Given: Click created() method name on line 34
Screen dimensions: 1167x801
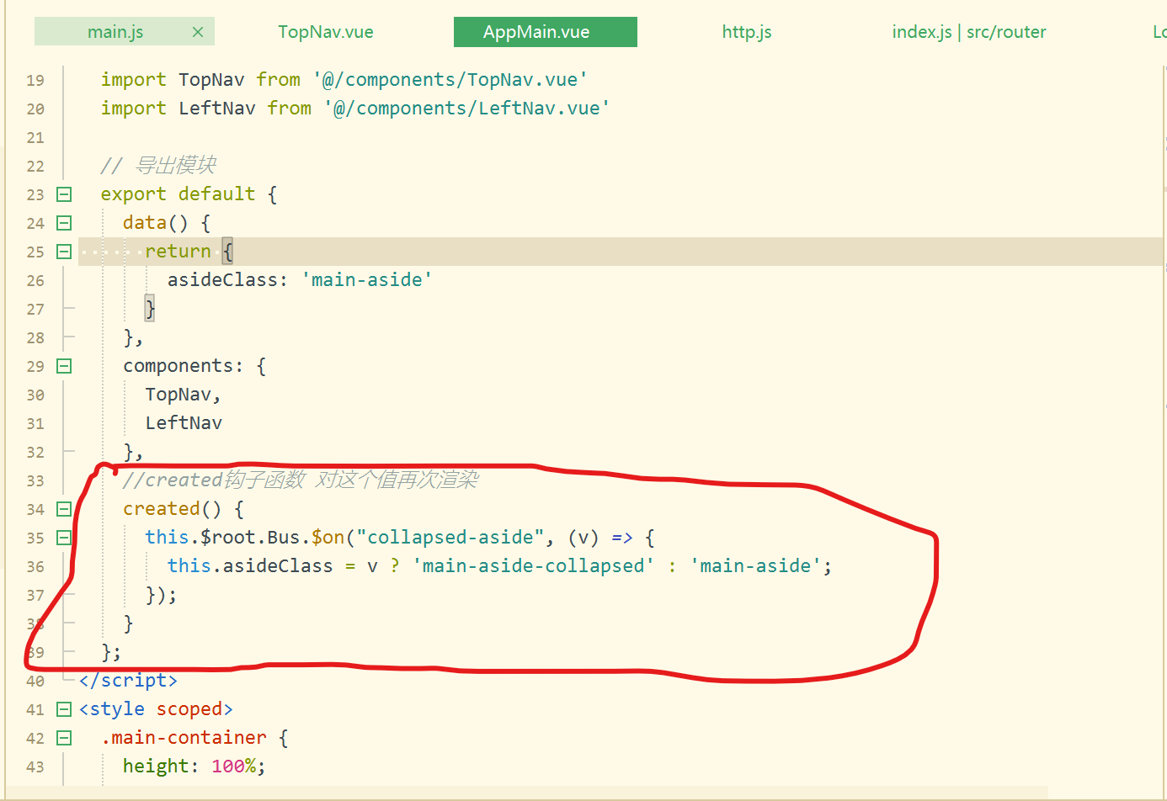Looking at the screenshot, I should click(x=161, y=509).
